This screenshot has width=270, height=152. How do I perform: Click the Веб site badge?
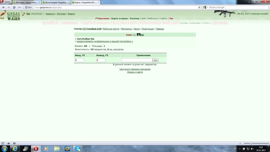28,7
